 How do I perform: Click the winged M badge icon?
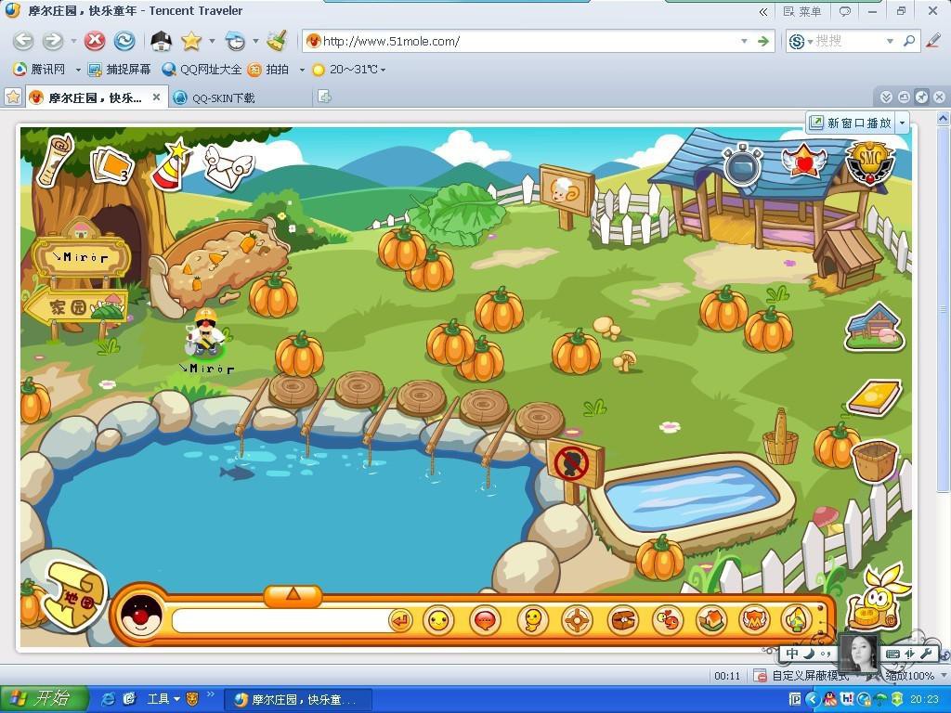point(755,619)
